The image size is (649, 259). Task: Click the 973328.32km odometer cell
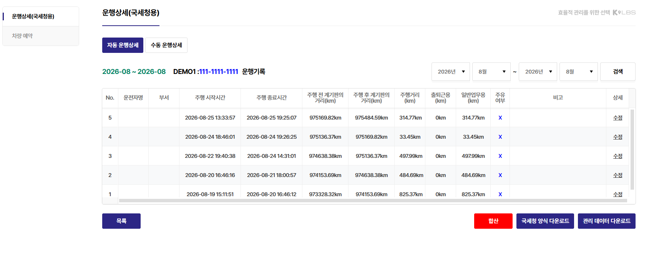[x=325, y=194]
